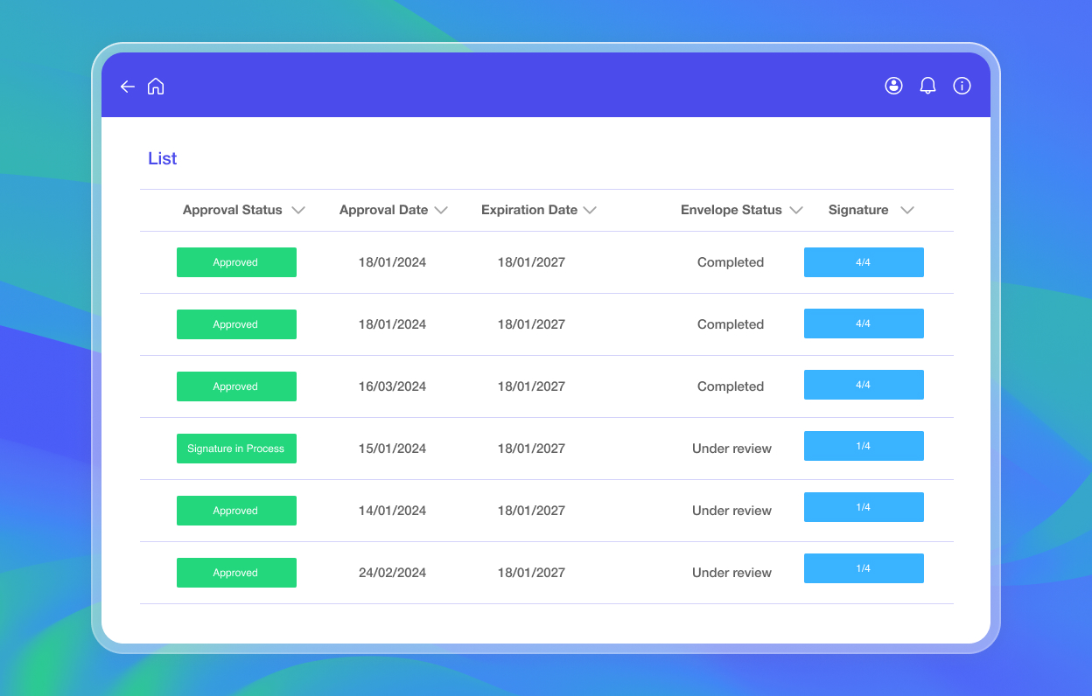The image size is (1092, 696).
Task: Select the 16/03/2024 approval date cell
Action: (x=392, y=386)
